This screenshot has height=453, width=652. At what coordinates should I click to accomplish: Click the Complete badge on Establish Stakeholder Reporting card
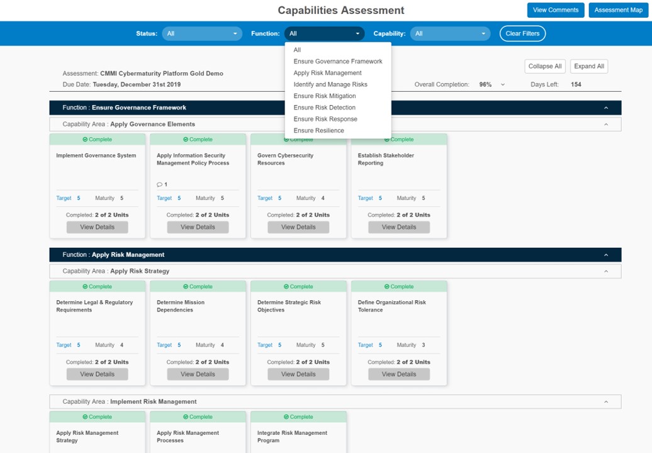[399, 139]
